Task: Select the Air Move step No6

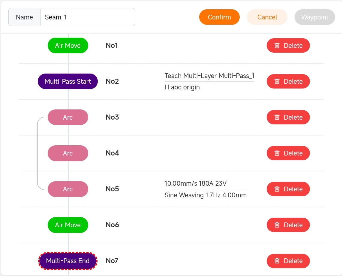Action: 68,225
